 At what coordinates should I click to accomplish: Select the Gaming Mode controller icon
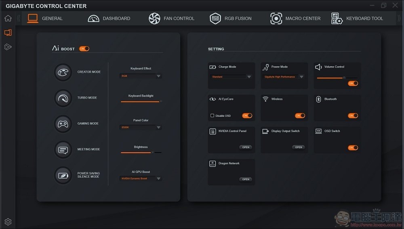pyautogui.click(x=63, y=124)
